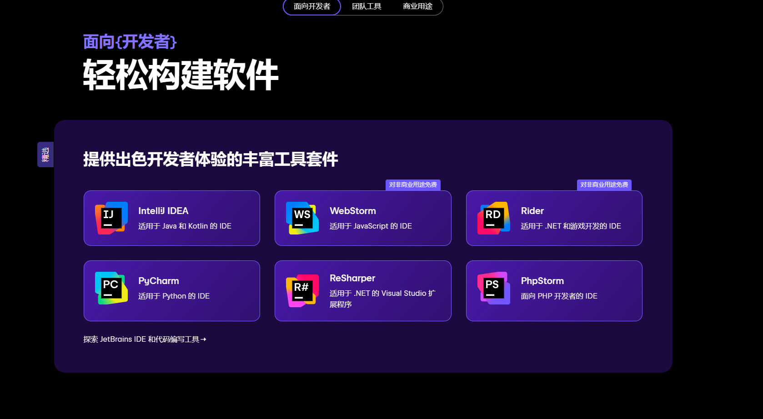Click Rider's 对非商业用途免费 badge
The height and width of the screenshot is (419, 763).
click(x=604, y=185)
